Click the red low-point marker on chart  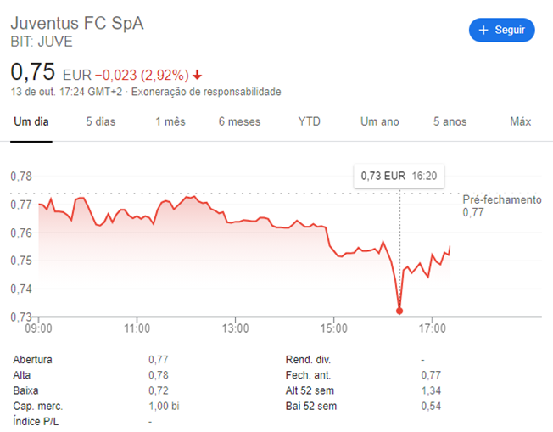399,311
